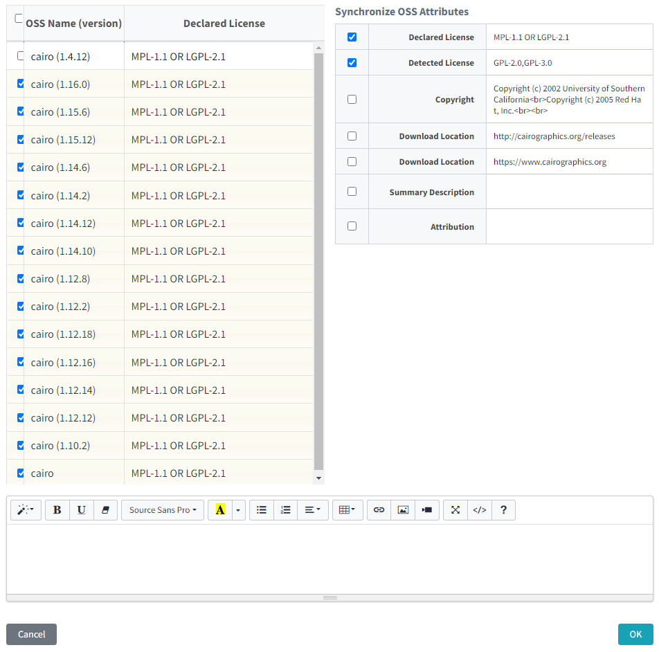Expand the paragraph alignment dropdown

312,509
